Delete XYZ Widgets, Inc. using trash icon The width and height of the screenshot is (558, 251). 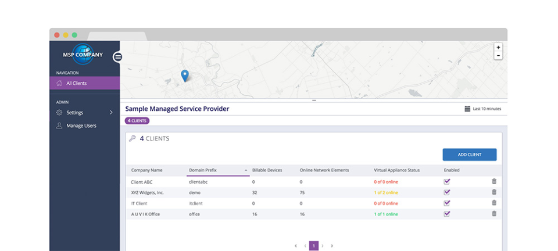(x=494, y=192)
